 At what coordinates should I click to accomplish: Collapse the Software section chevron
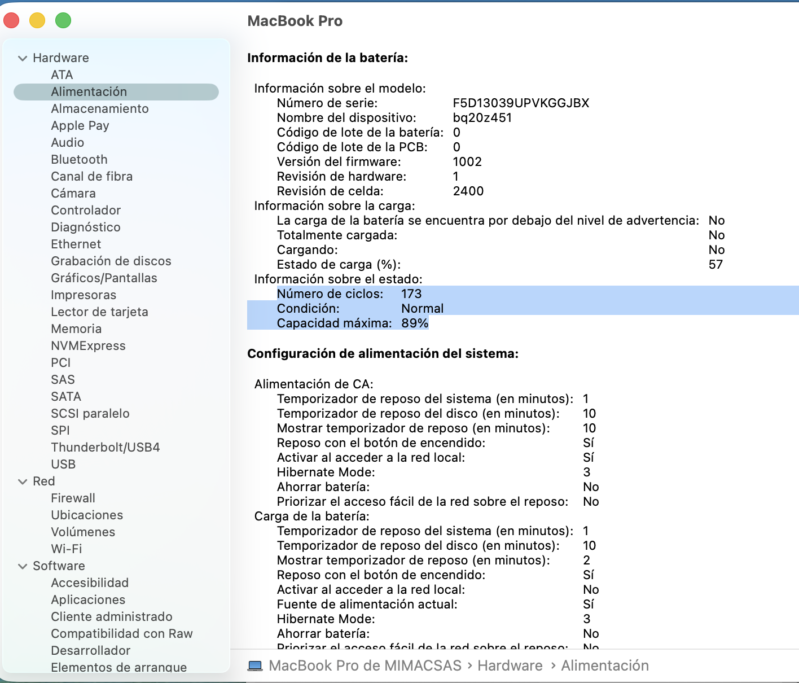tap(23, 566)
